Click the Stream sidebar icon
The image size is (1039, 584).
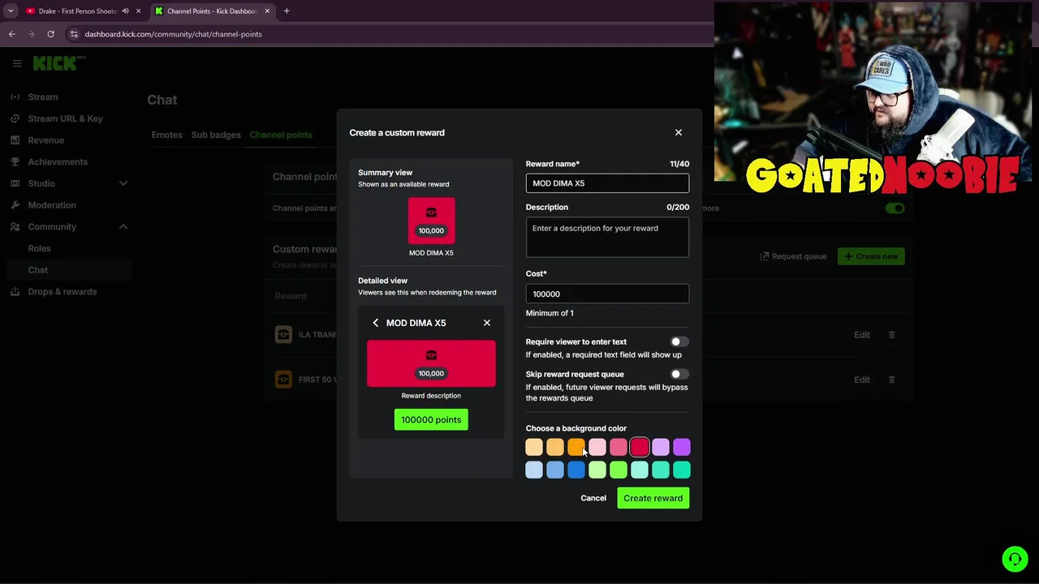(x=15, y=97)
